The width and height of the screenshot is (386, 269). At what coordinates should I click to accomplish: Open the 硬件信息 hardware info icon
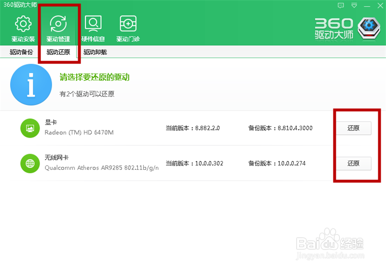93,28
